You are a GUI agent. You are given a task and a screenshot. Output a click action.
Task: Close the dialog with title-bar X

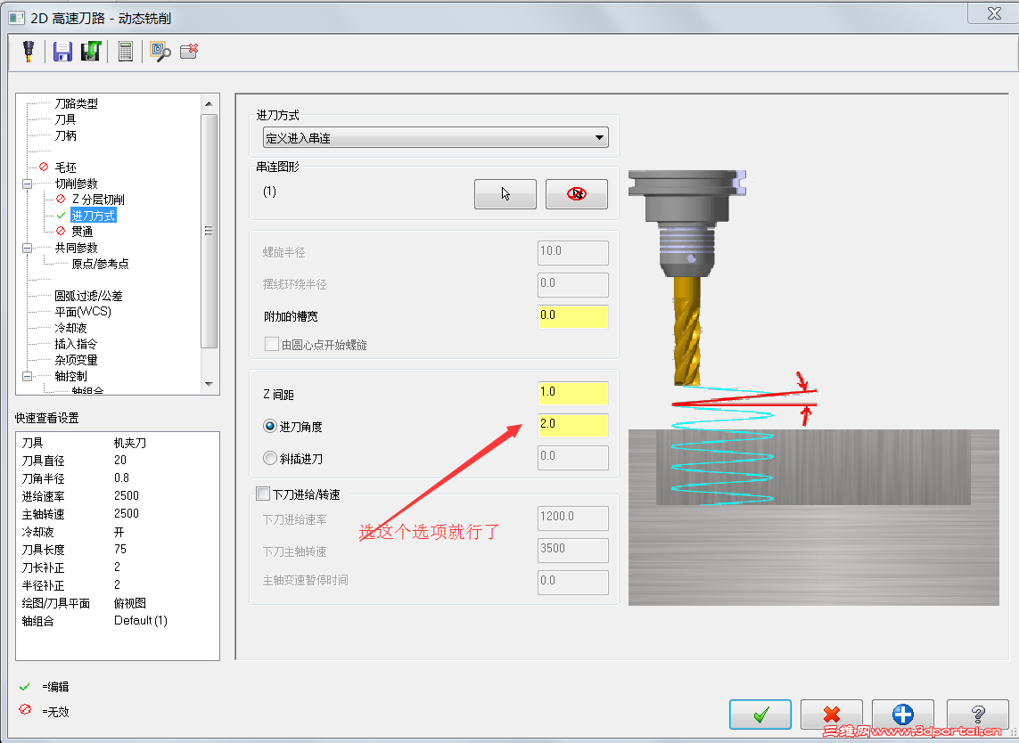point(994,13)
